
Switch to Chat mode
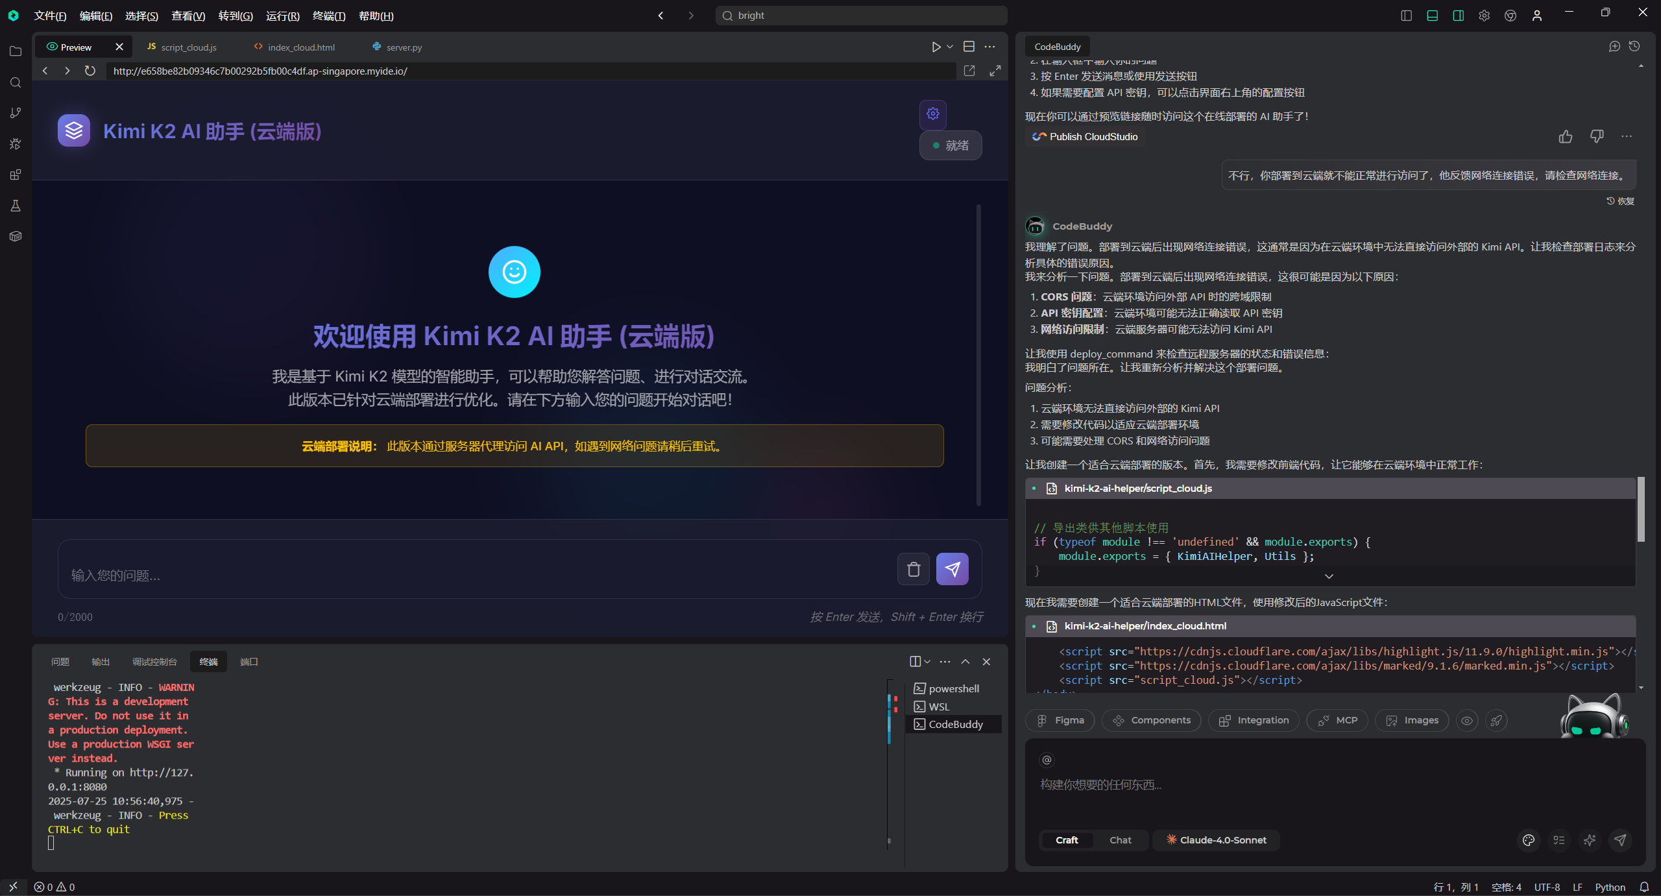pos(1120,840)
